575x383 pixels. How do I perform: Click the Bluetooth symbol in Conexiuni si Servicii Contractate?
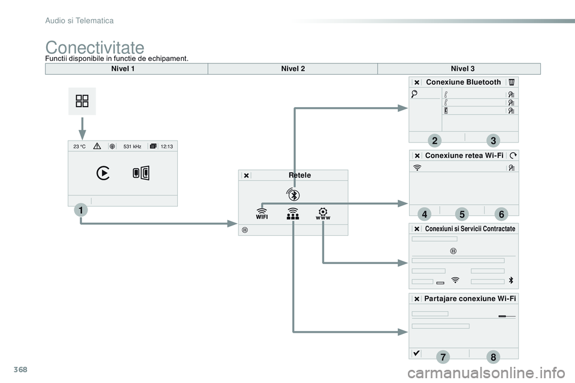(511, 281)
